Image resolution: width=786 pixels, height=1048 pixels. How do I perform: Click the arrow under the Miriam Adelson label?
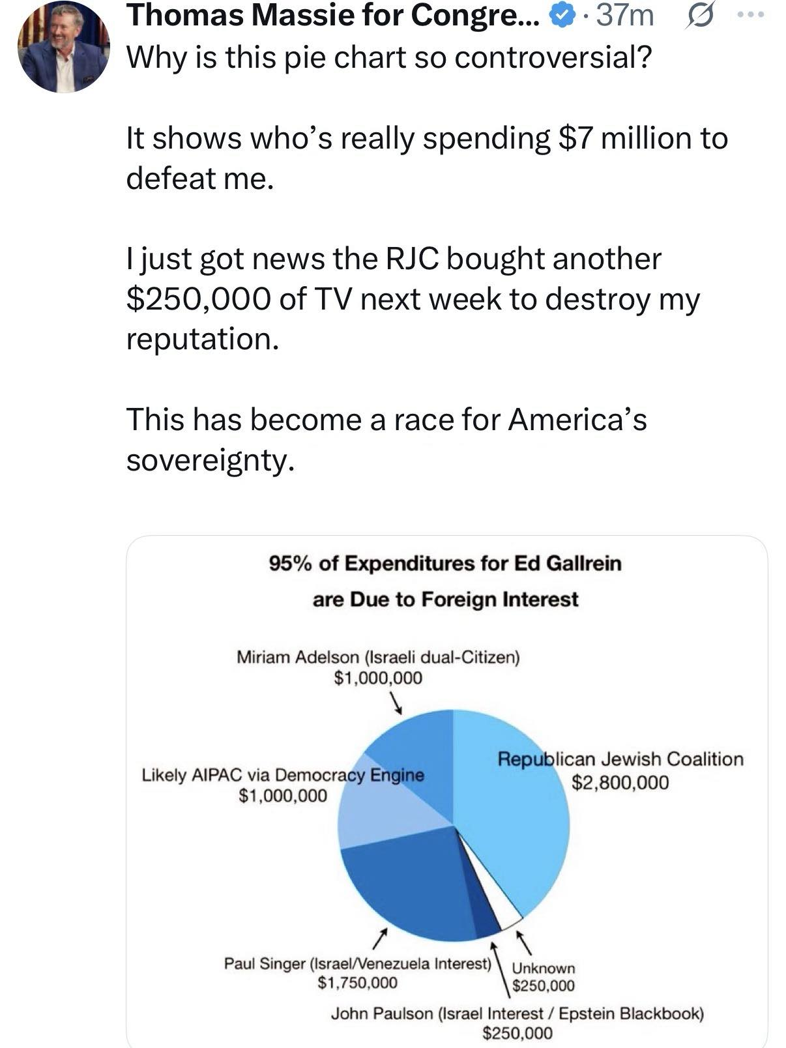[x=395, y=703]
